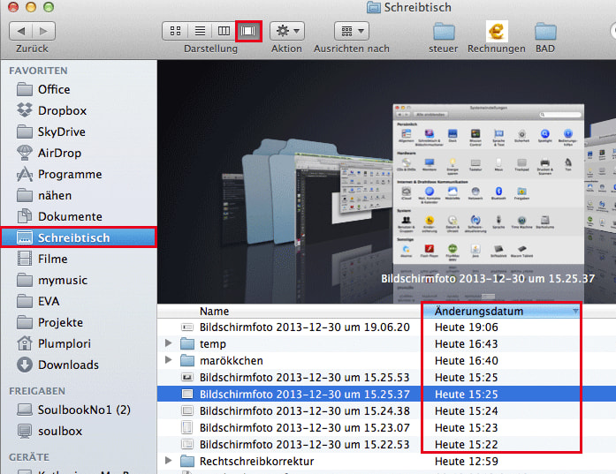The width and height of the screenshot is (616, 474).
Task: Open the Rechnungen toolbar shortcut
Action: click(497, 38)
